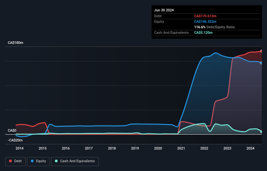
Task: Select the 2014 x-axis label
Action: [x=20, y=148]
